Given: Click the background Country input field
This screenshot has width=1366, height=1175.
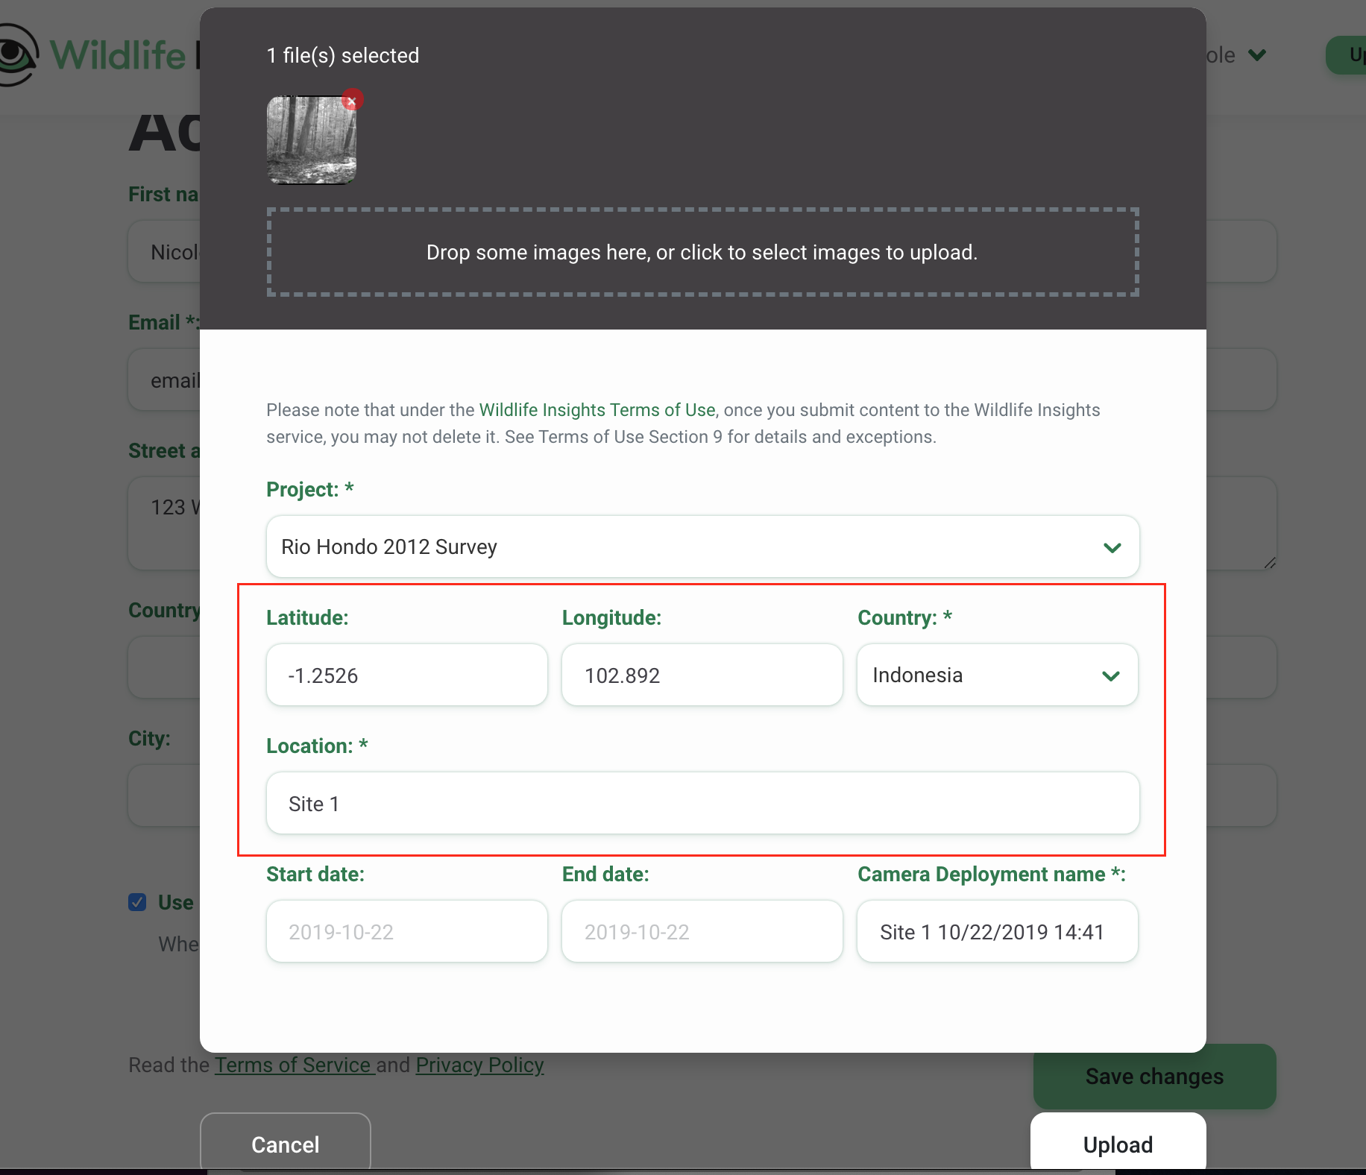Looking at the screenshot, I should pos(164,667).
